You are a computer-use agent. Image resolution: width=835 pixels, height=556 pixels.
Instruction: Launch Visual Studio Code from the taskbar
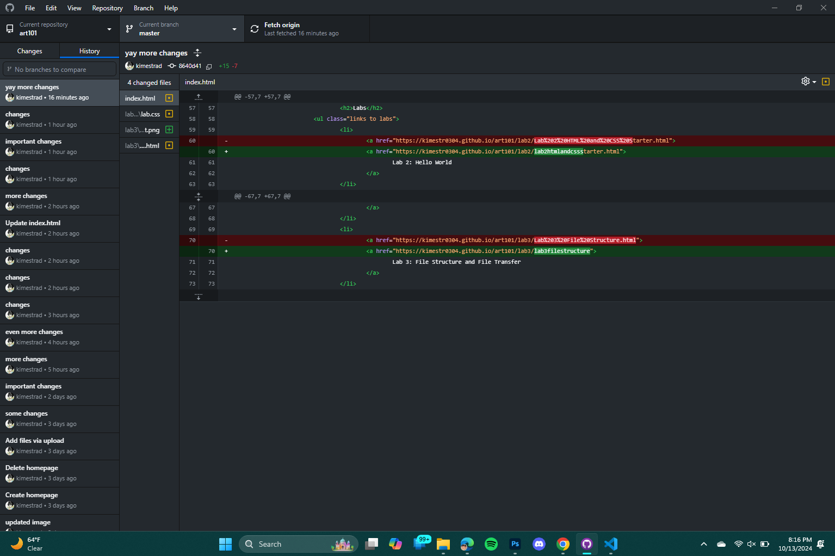[x=610, y=543]
